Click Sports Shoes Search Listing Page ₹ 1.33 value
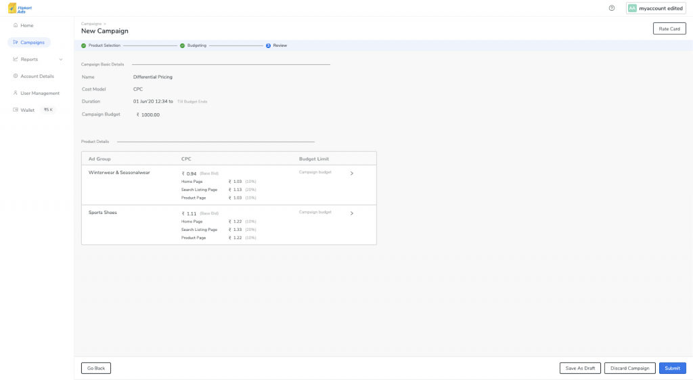The height and width of the screenshot is (380, 693). pyautogui.click(x=235, y=230)
